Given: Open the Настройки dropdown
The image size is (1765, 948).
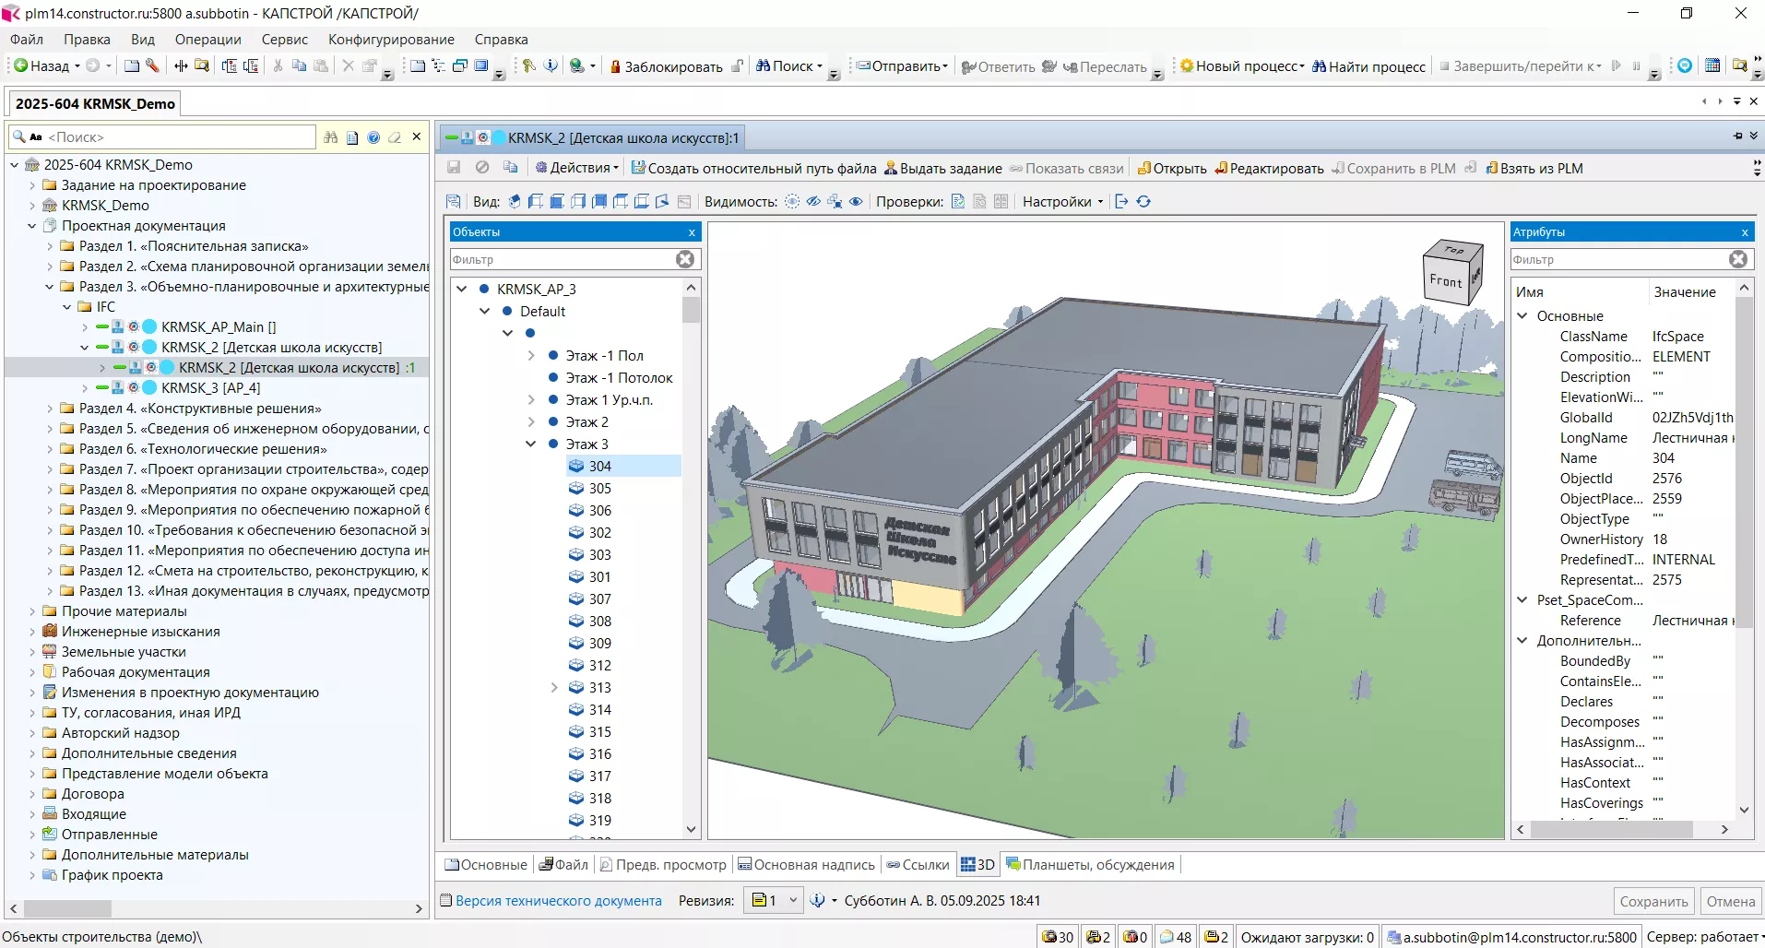Looking at the screenshot, I should pos(1062,202).
